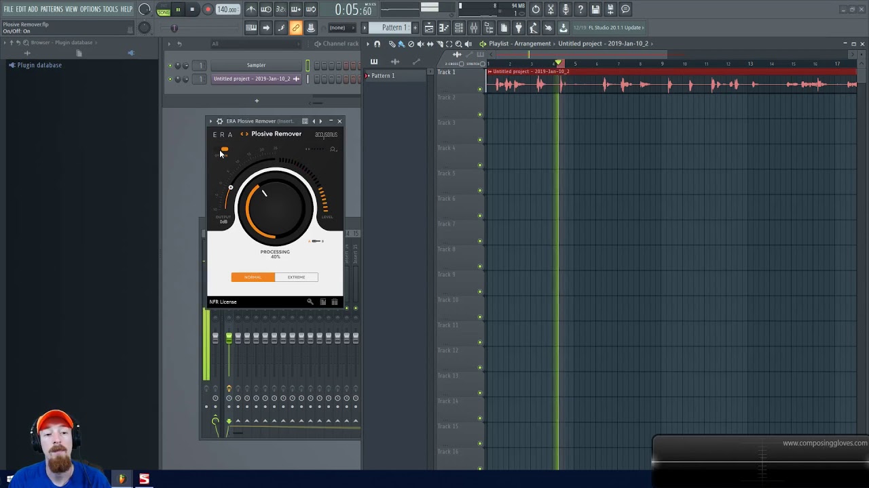Pause playback with the pause button
Viewport: 869px width, 488px height.
click(x=178, y=9)
